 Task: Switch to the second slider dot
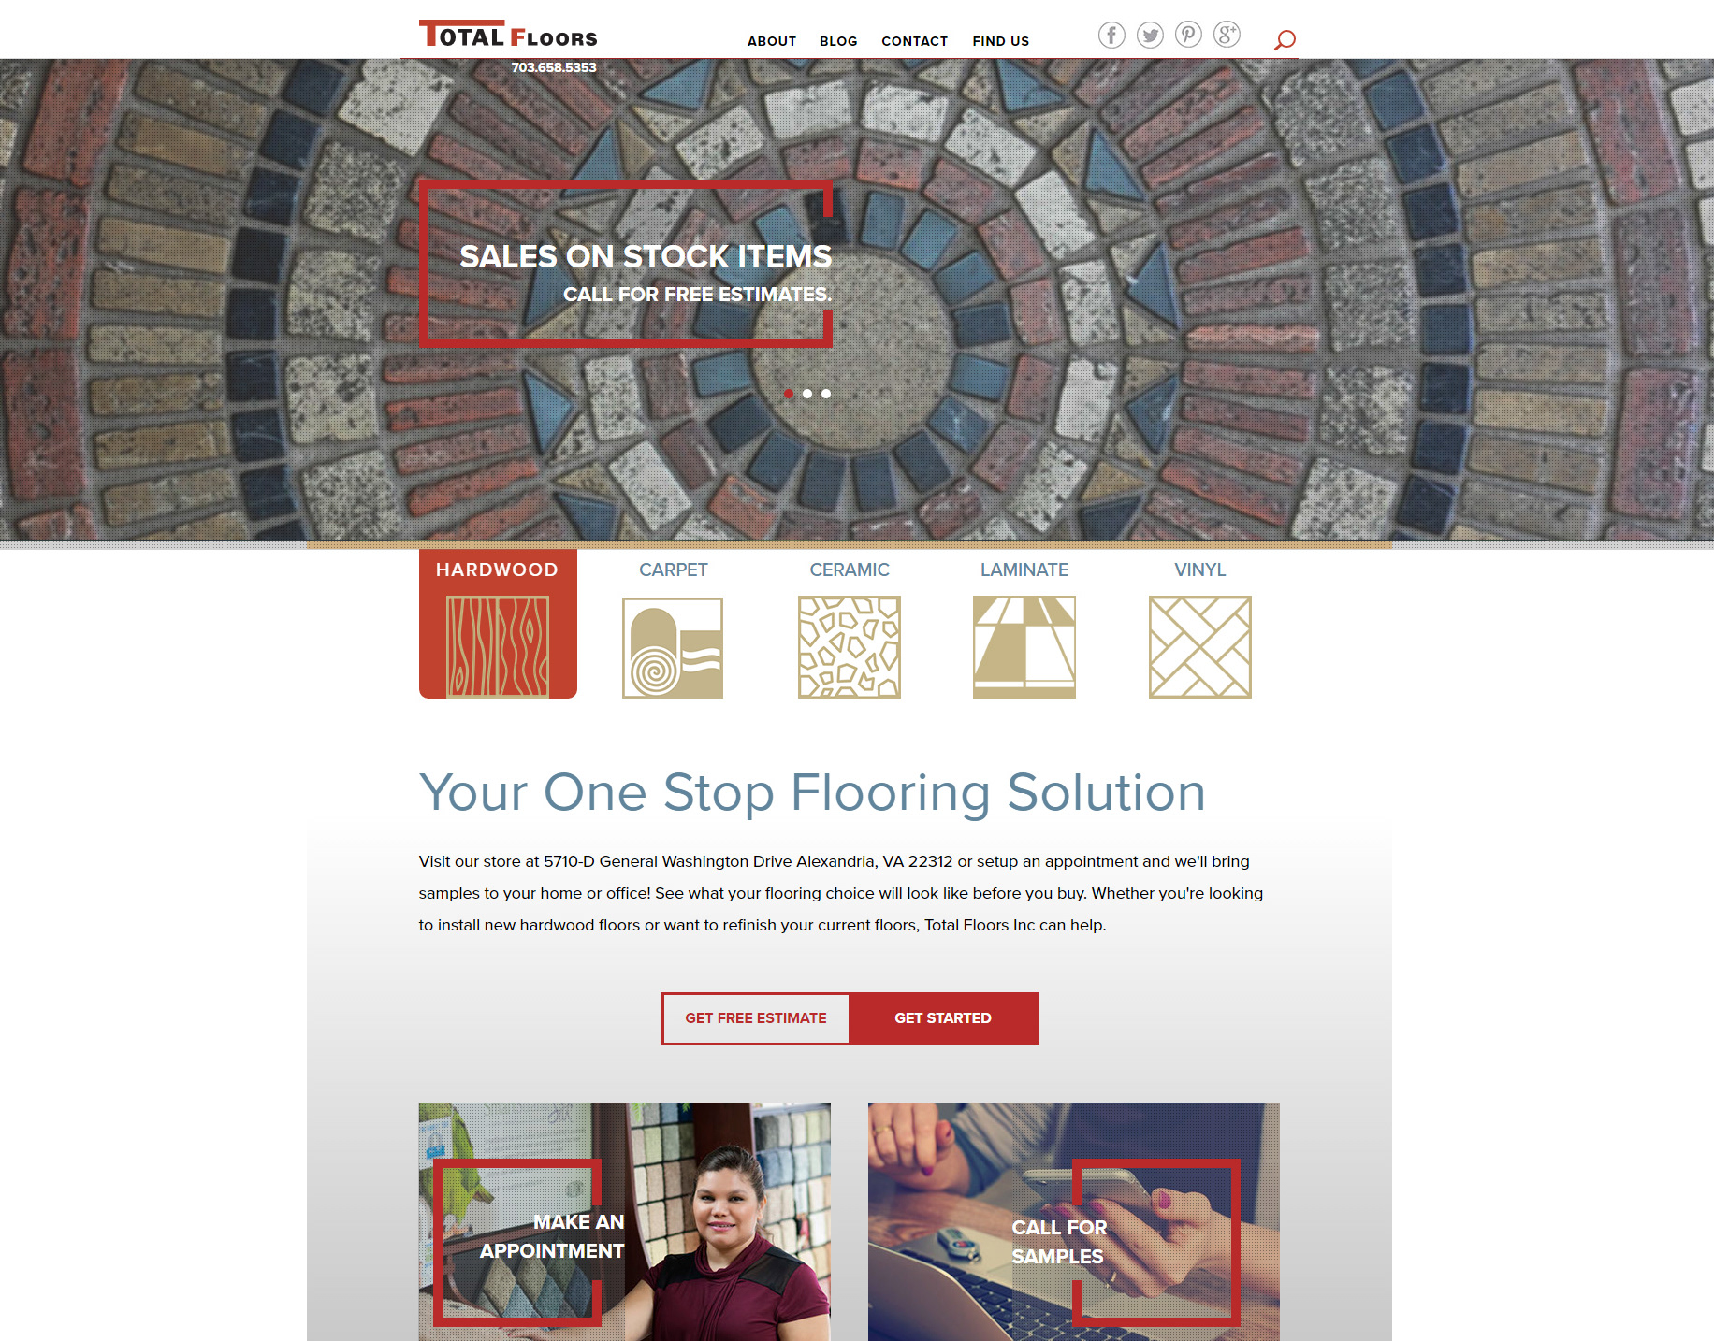click(x=807, y=394)
